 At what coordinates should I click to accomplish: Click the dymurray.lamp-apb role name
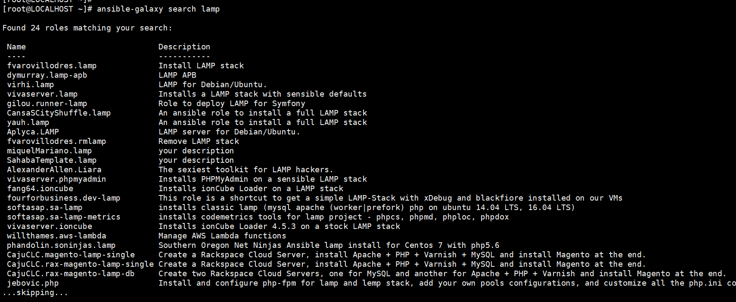47,75
